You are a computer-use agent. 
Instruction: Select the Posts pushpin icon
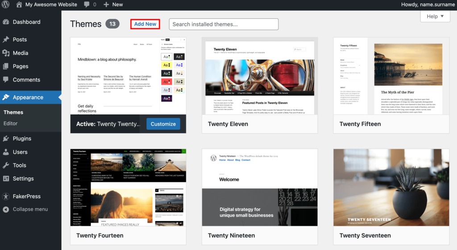coord(6,40)
